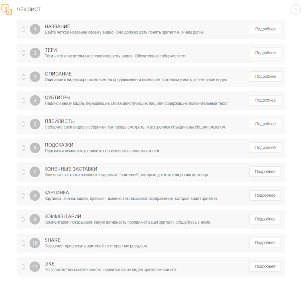Click the reorder arrows on КОНЕЧНЫЕ ЗАСТАВКИ row
Viewport: 304px width, 281px height.
tap(23, 172)
